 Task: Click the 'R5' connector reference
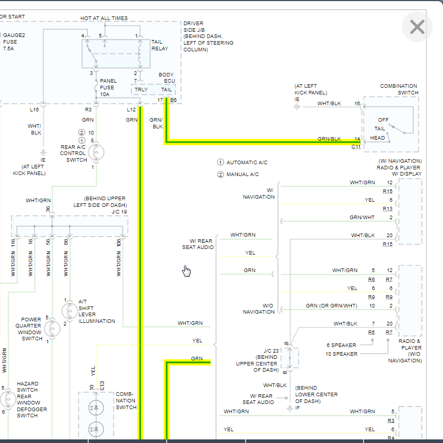[372, 333]
